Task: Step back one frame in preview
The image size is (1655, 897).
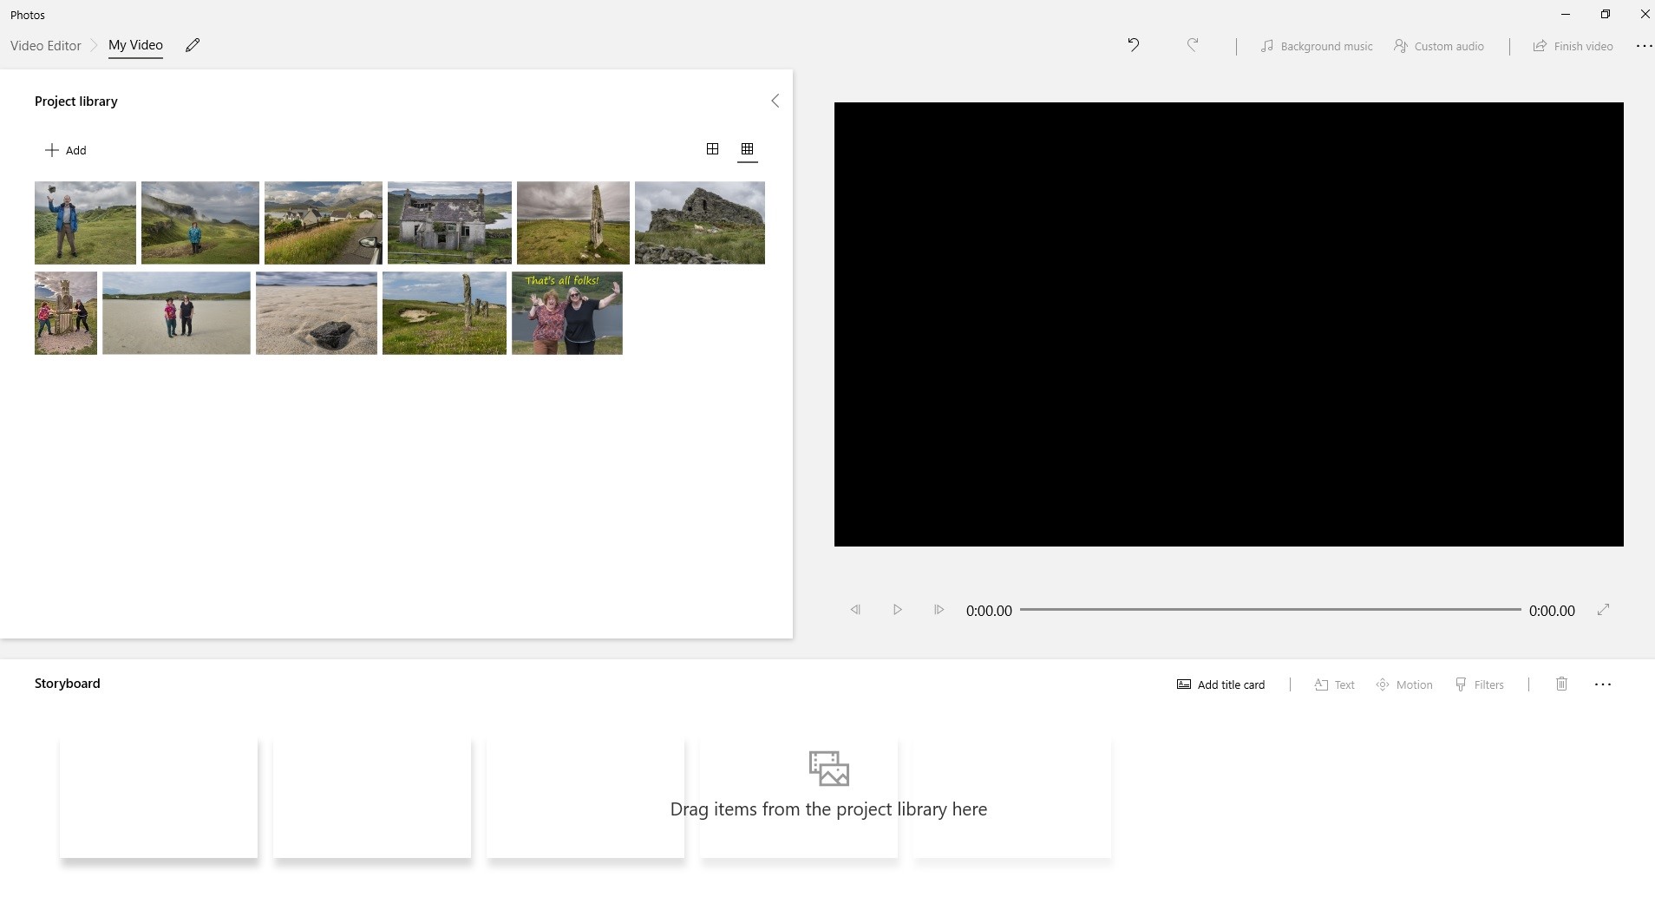Action: [x=855, y=610]
